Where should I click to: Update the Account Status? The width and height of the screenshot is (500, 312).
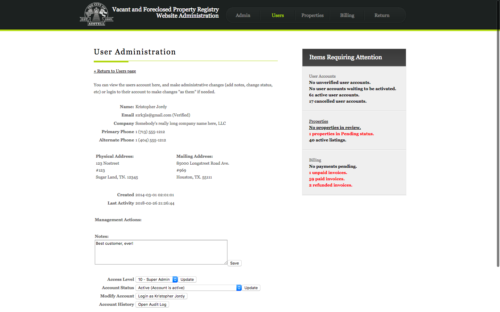pos(251,288)
